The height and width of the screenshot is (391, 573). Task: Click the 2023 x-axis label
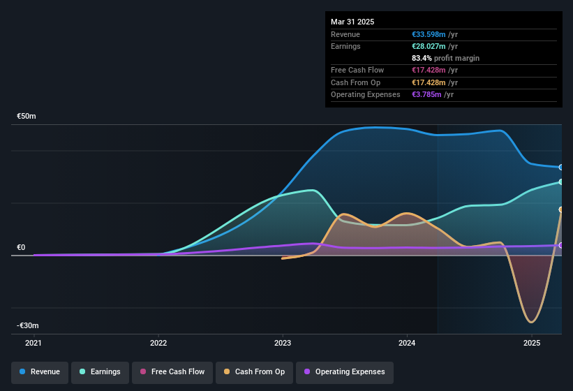(283, 343)
